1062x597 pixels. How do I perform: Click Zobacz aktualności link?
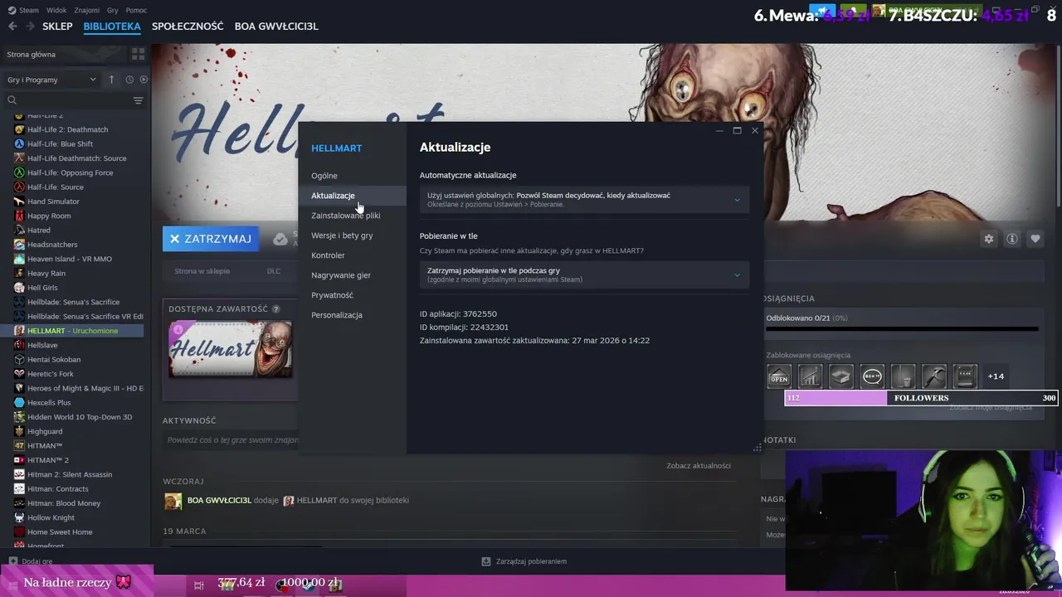click(x=699, y=466)
